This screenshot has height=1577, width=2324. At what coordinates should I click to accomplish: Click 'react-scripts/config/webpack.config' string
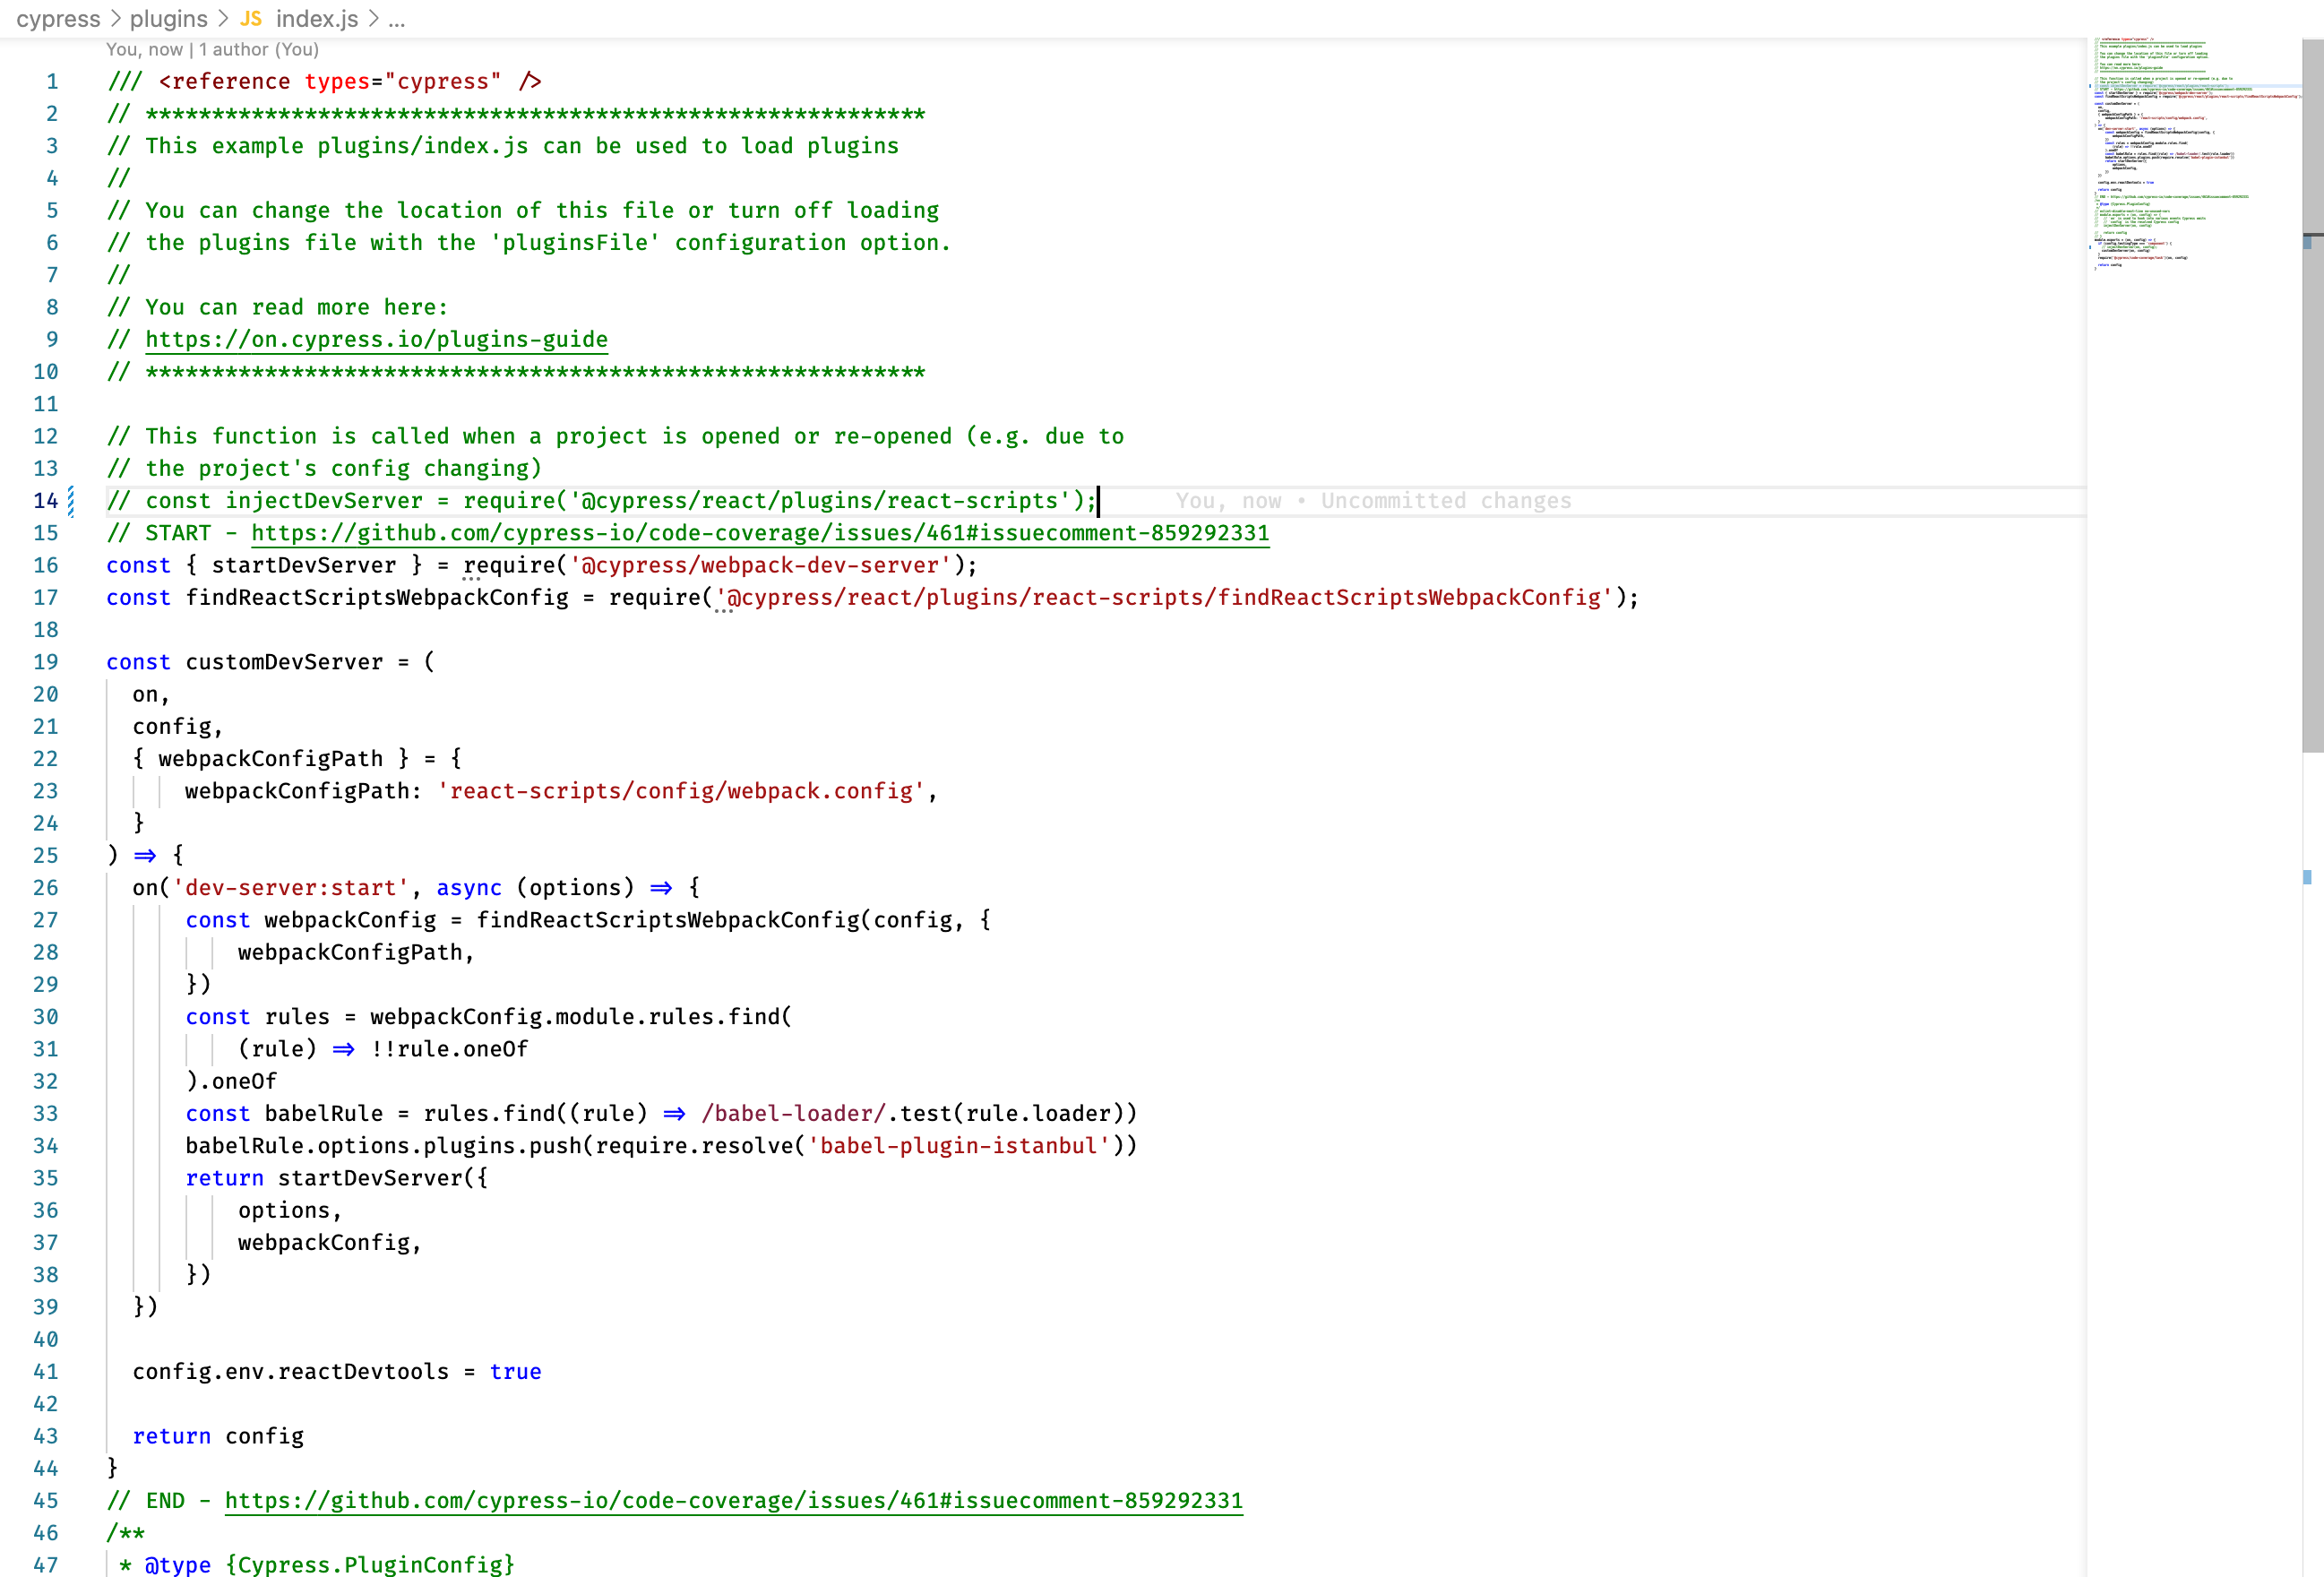point(681,791)
